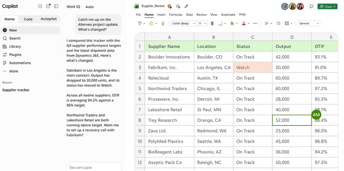Viewport: 344px width, 171px height.
Task: Expand the Fill Color dropdown arrow
Action: click(237, 24)
